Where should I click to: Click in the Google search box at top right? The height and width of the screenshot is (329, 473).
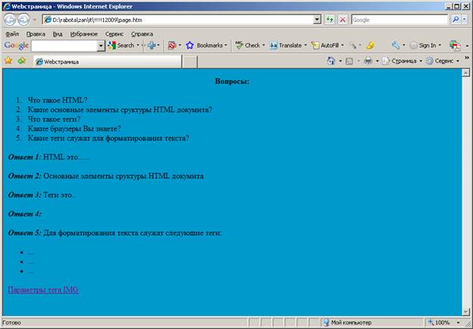tap(399, 20)
